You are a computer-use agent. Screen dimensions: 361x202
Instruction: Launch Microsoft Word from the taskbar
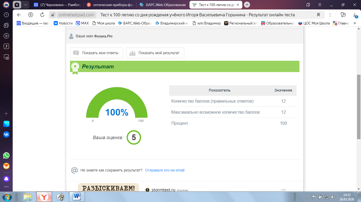click(77, 196)
